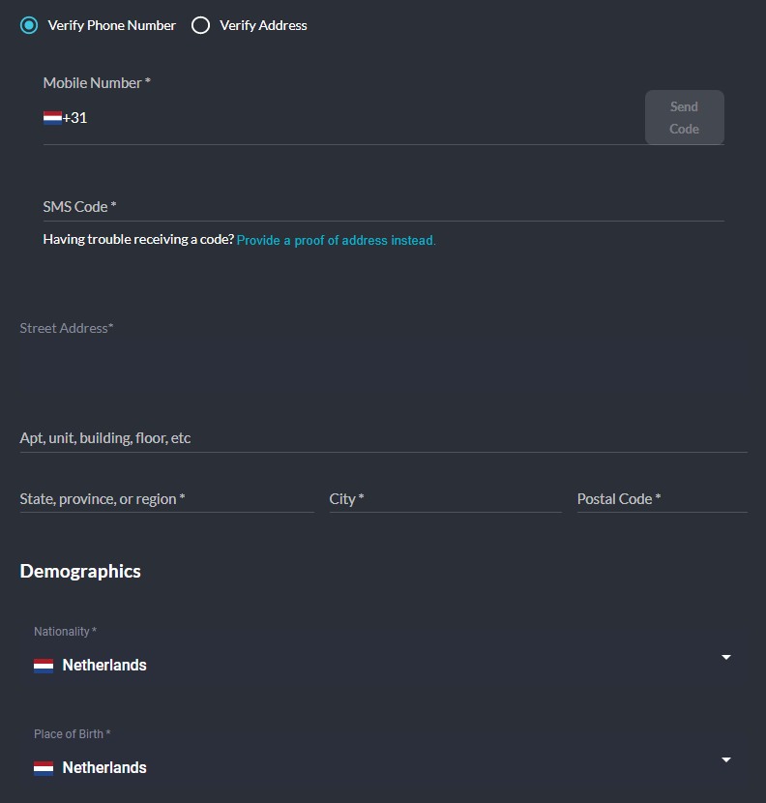The height and width of the screenshot is (803, 766).
Task: Click the State, province, or region field
Action: point(167,499)
